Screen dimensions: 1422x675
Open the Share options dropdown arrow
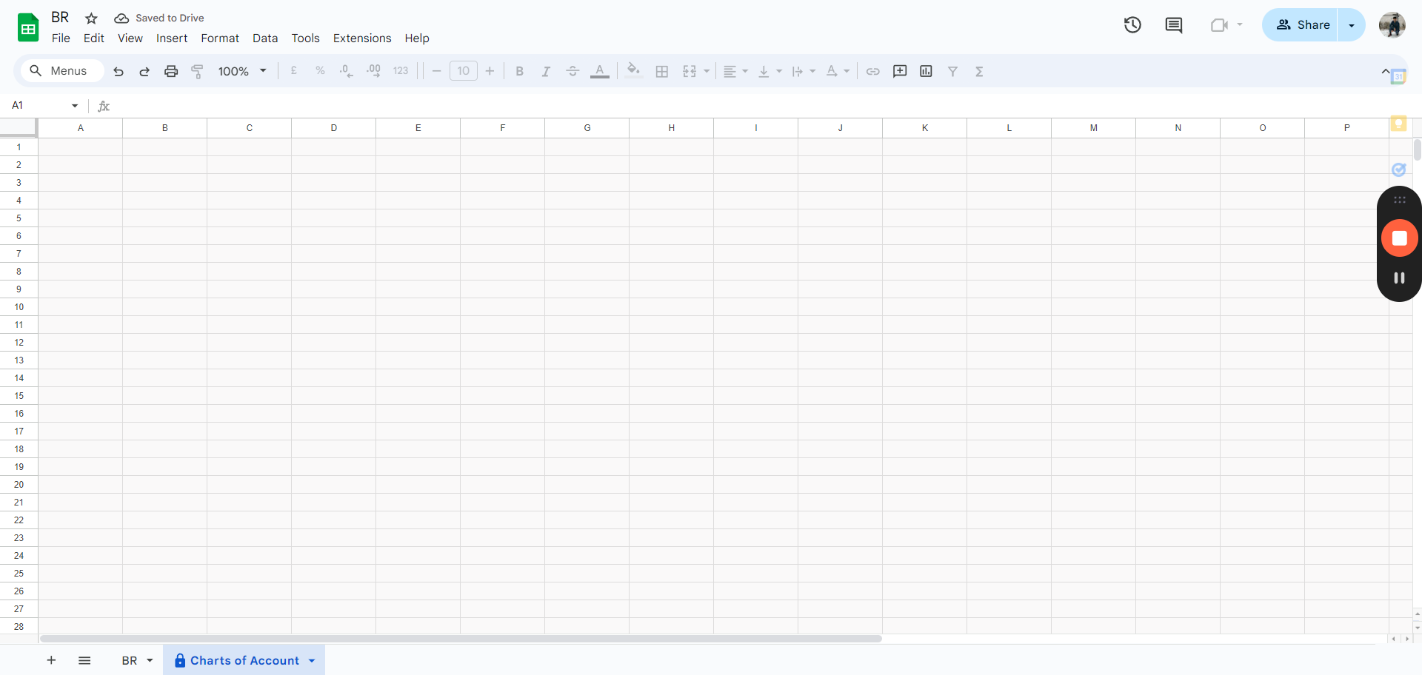click(1352, 25)
